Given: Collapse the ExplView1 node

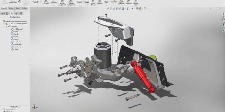Looking at the screenshot, I should coord(7,26).
